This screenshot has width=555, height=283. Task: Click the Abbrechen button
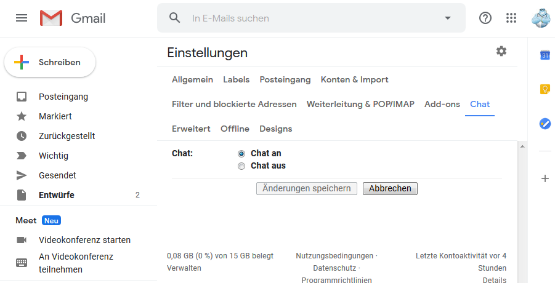(x=390, y=189)
